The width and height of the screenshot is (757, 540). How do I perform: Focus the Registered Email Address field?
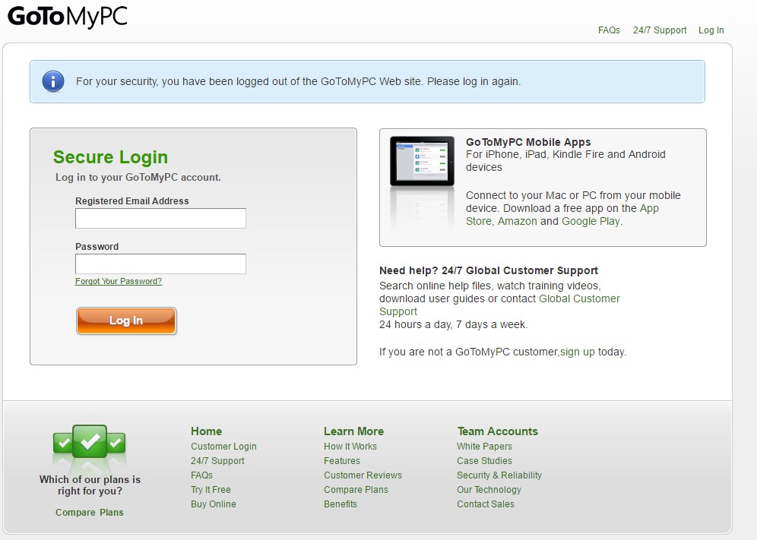pyautogui.click(x=161, y=219)
